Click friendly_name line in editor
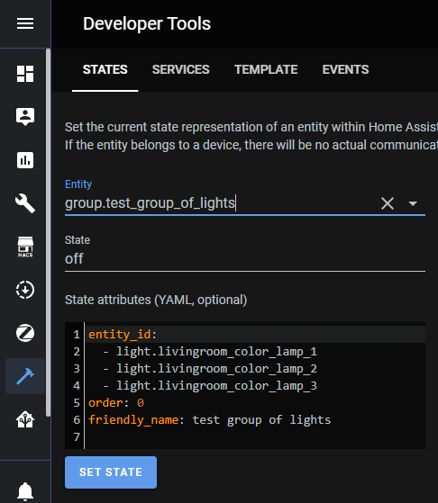 click(x=209, y=419)
